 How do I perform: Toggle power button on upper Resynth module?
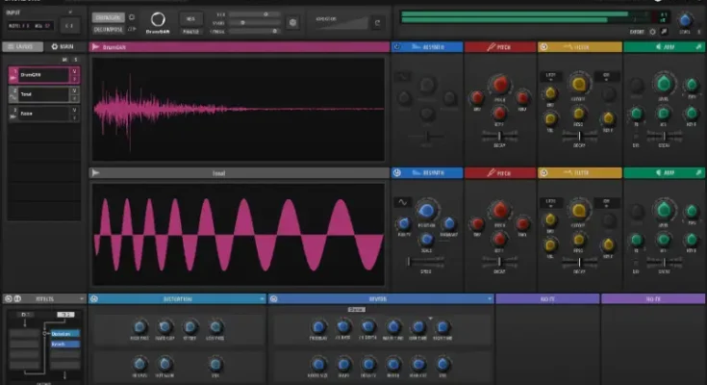coord(397,47)
